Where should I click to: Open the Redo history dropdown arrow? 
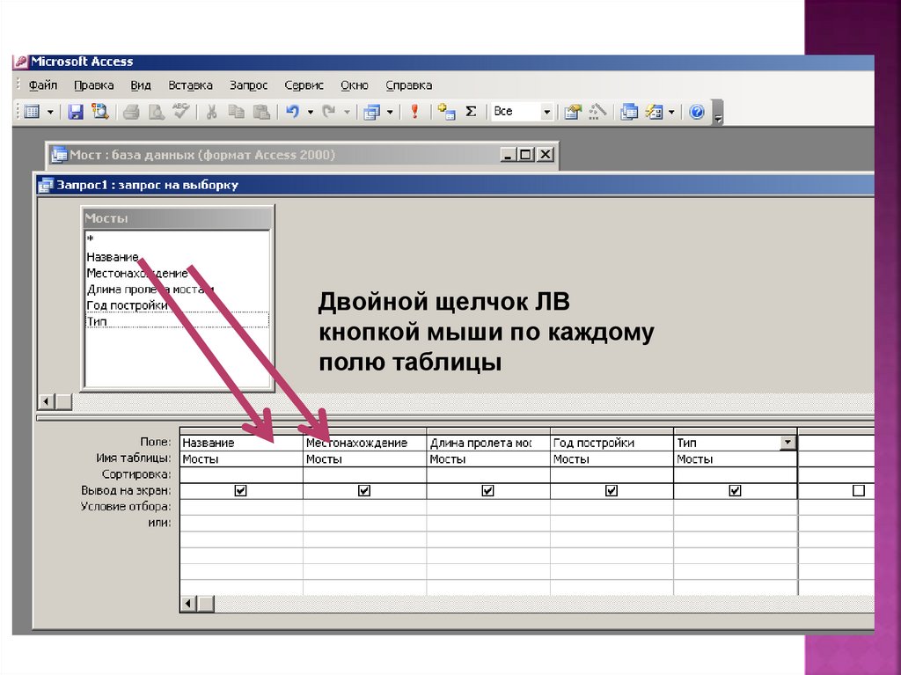tap(347, 112)
